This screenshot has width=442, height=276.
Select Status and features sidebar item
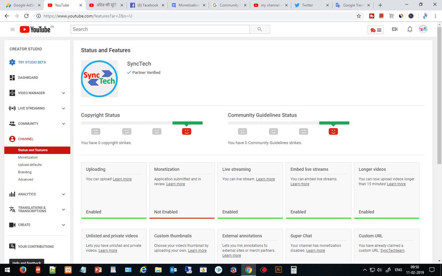click(37, 150)
